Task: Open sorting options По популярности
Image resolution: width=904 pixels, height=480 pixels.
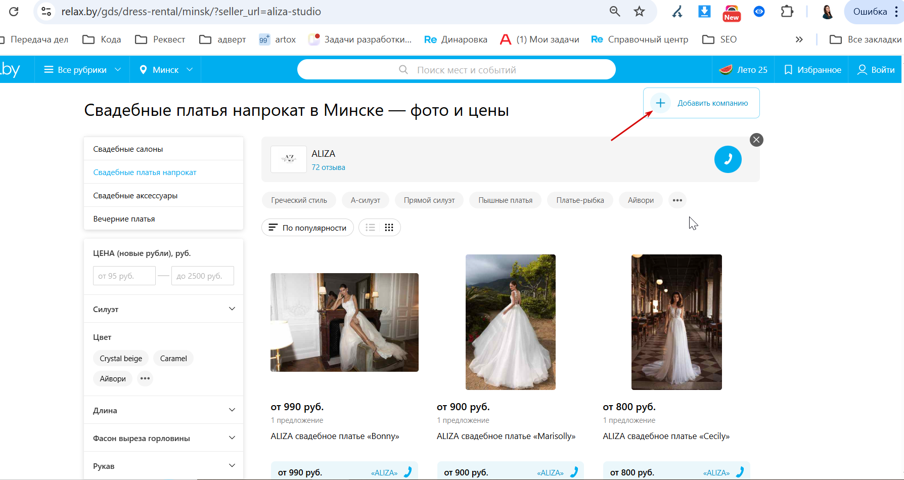Action: tap(307, 228)
